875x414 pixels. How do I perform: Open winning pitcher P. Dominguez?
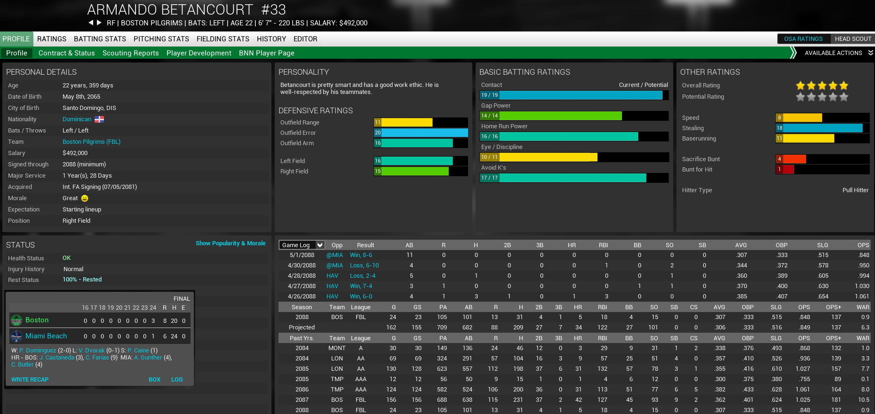click(x=38, y=351)
